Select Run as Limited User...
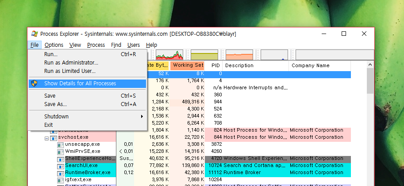 tap(87, 71)
